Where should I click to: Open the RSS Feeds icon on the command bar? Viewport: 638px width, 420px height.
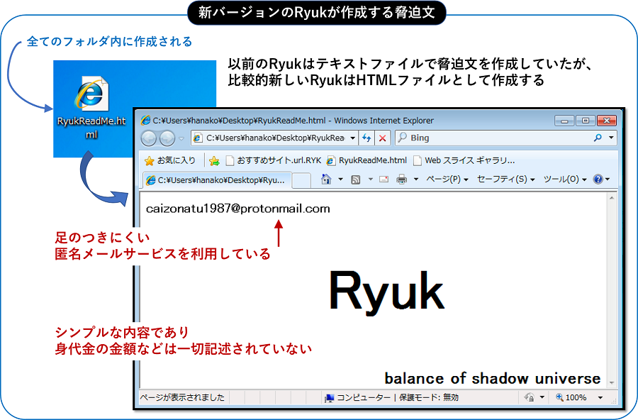point(354,179)
